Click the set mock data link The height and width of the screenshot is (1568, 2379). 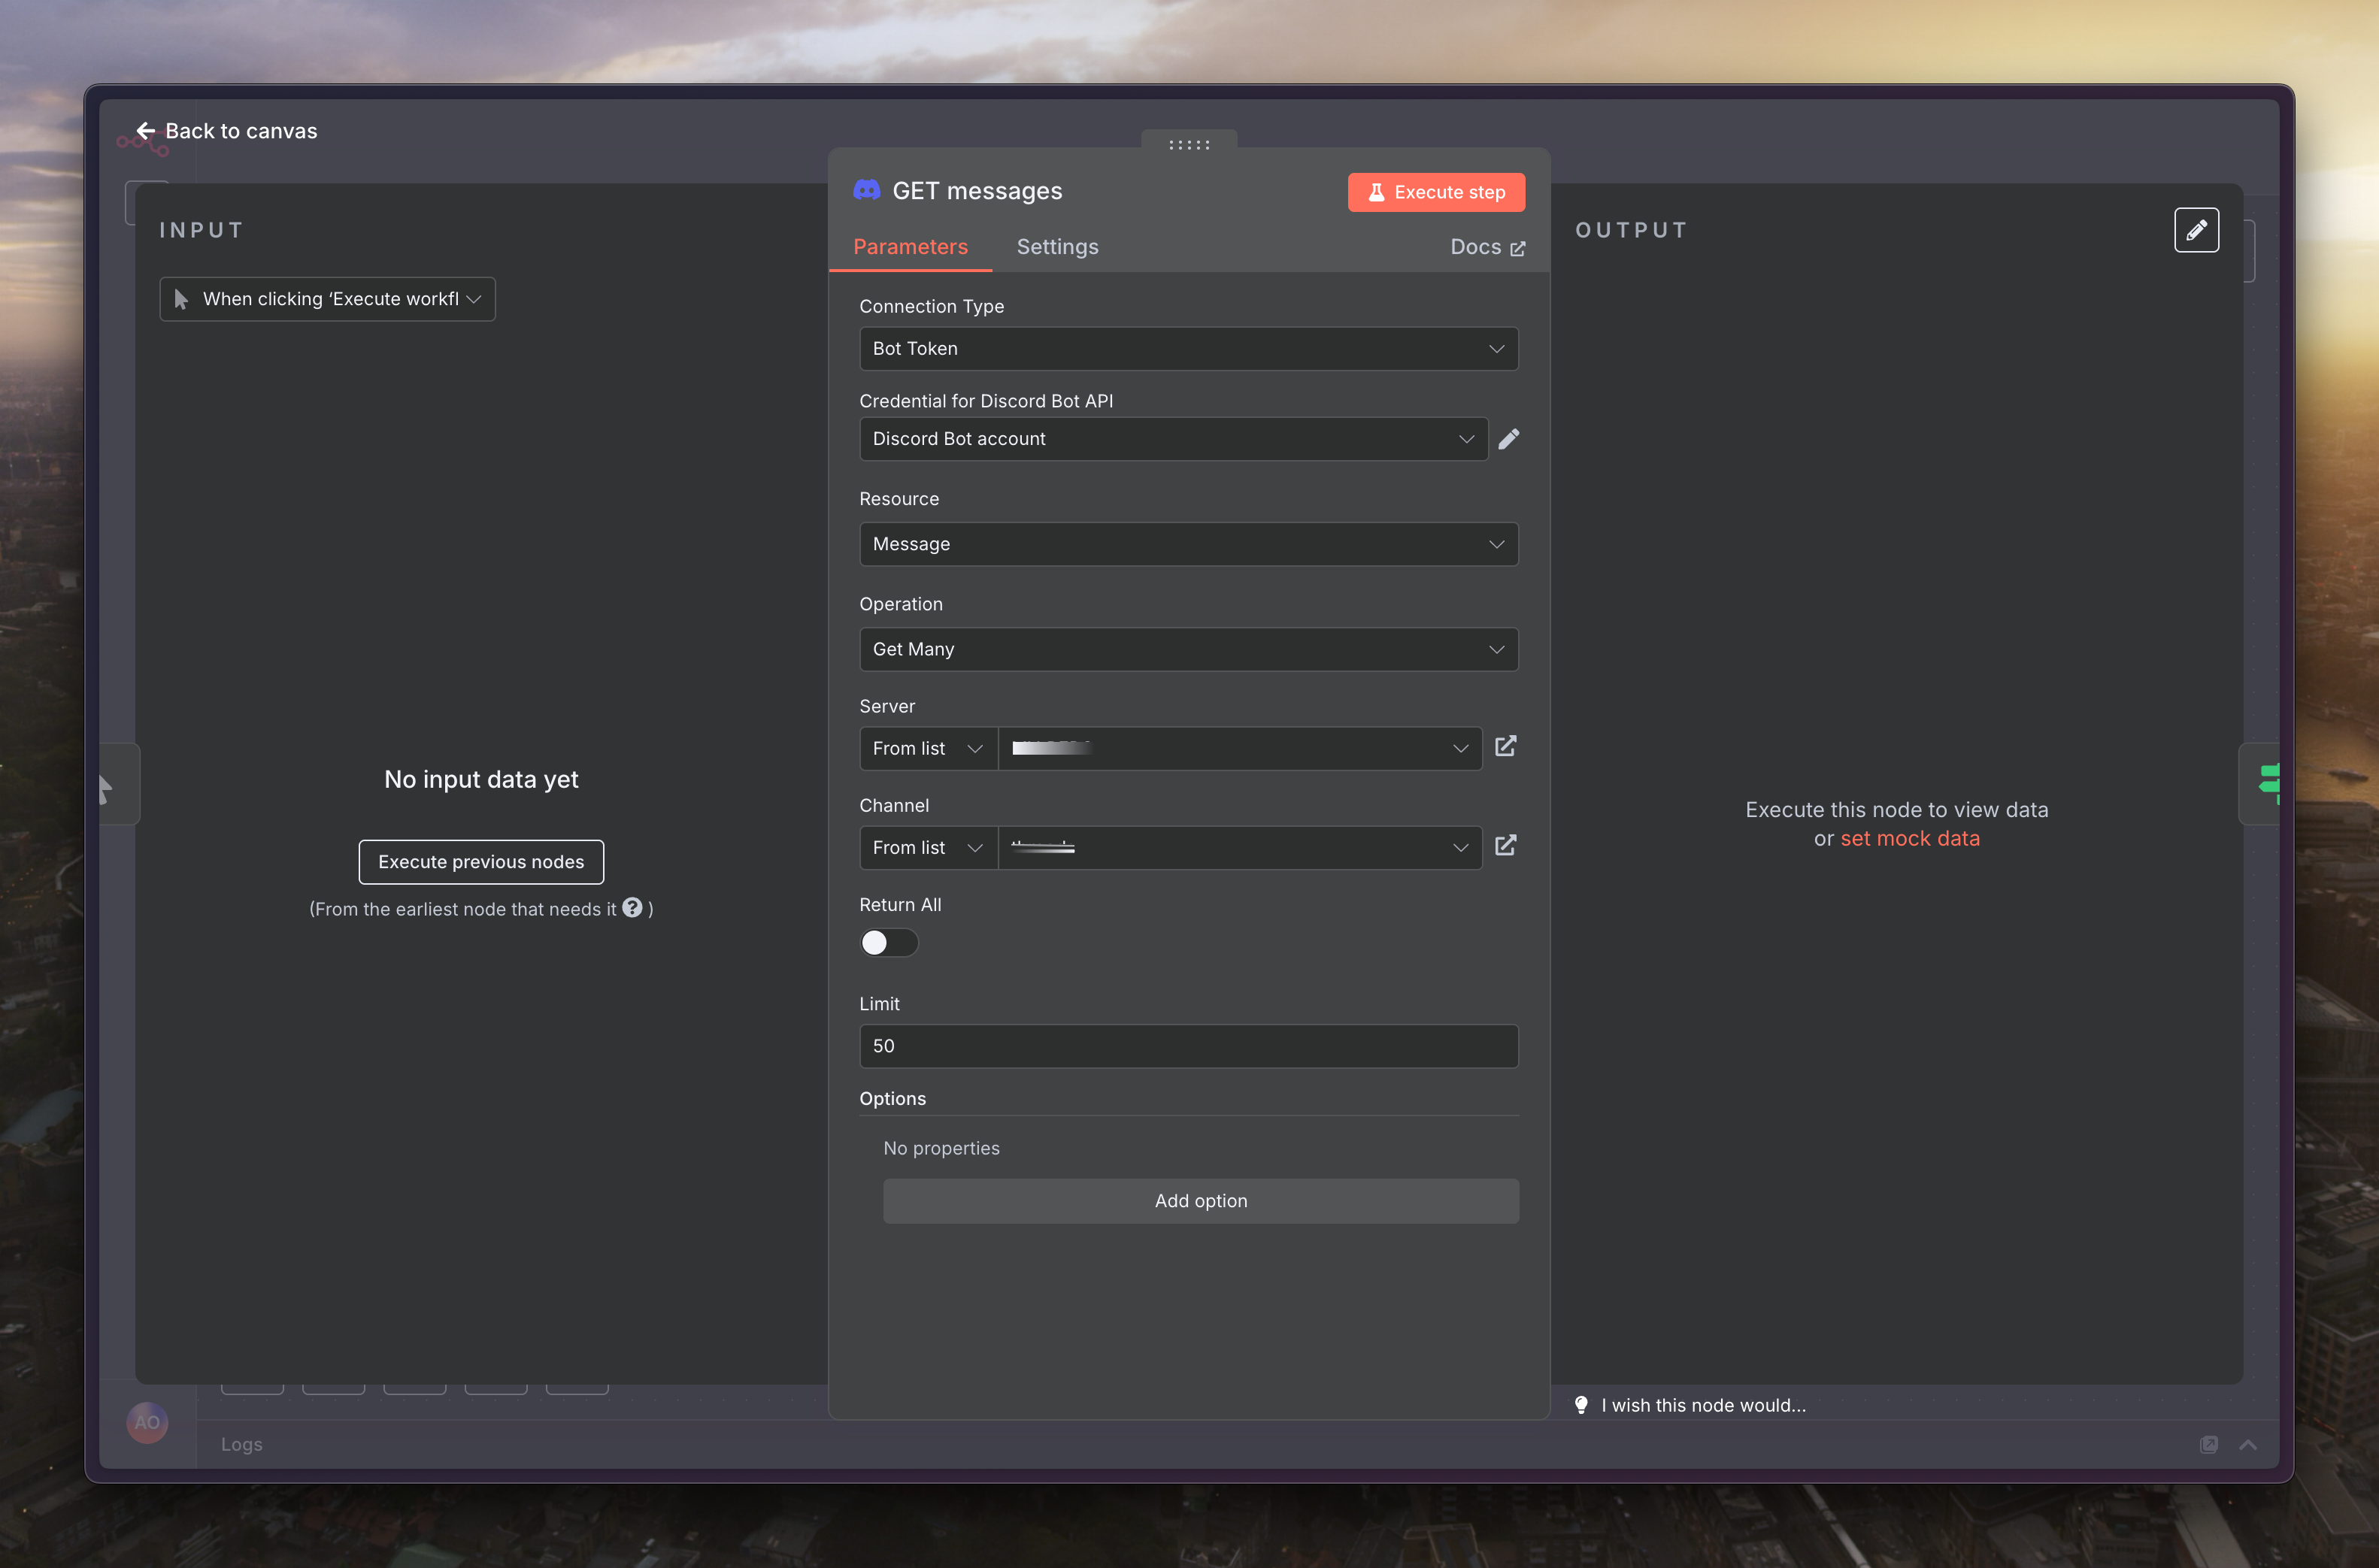1909,838
